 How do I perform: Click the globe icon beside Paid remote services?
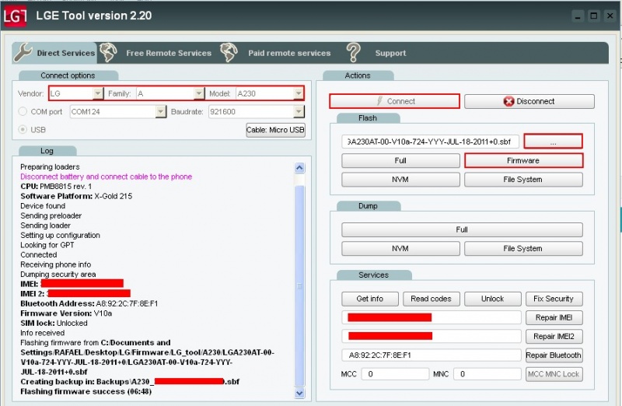pyautogui.click(x=229, y=52)
